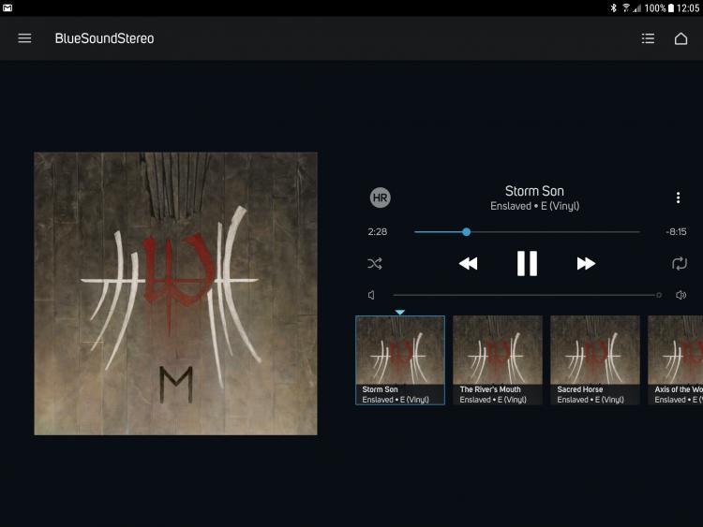
Task: Tap the BlueSoundStereo player name
Action: [104, 38]
